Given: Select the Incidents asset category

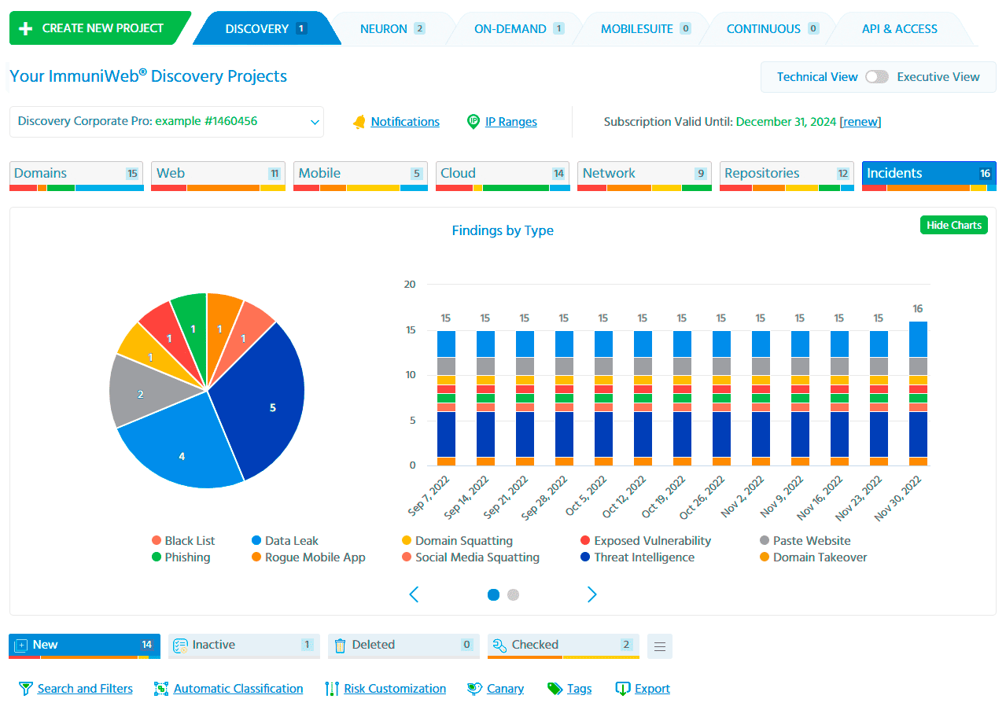Looking at the screenshot, I should 929,176.
